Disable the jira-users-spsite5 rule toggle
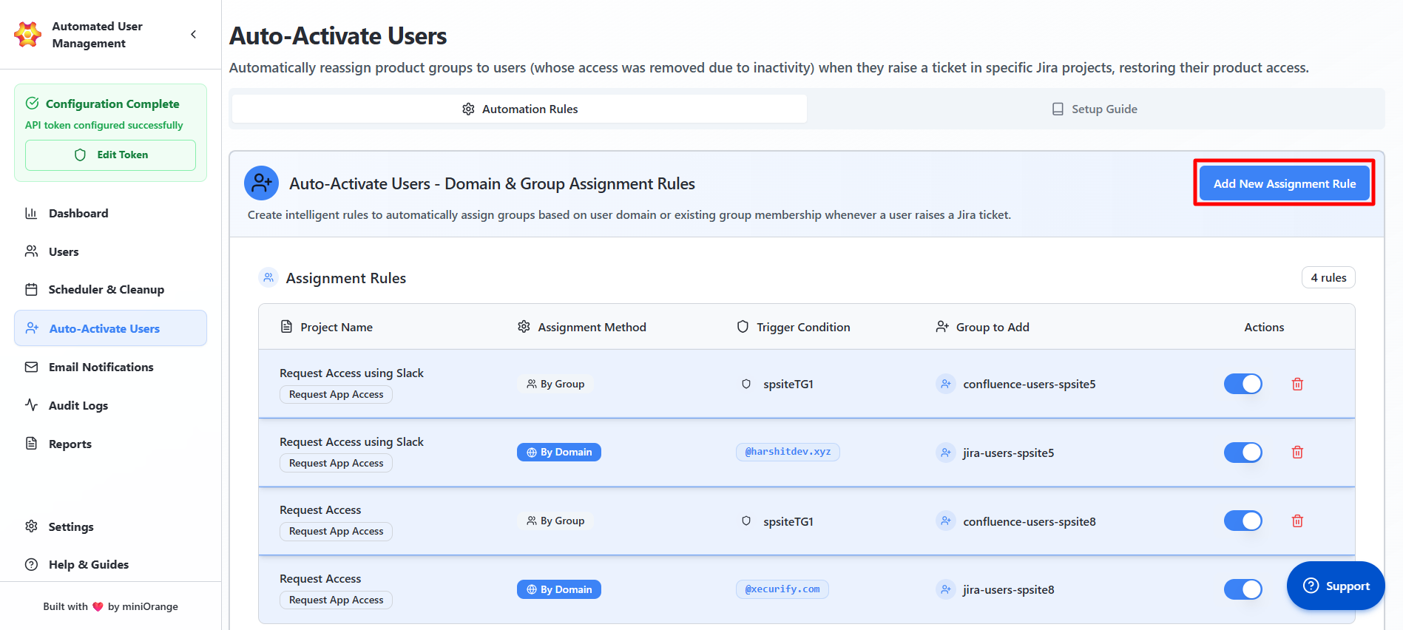Screen dimensions: 1403x630 pos(1243,453)
